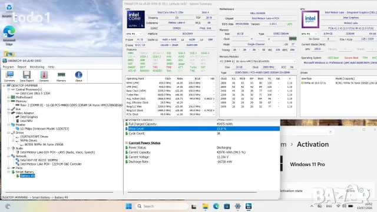
Task: Collapse the Central Processor(s) node
Action: 9,90
